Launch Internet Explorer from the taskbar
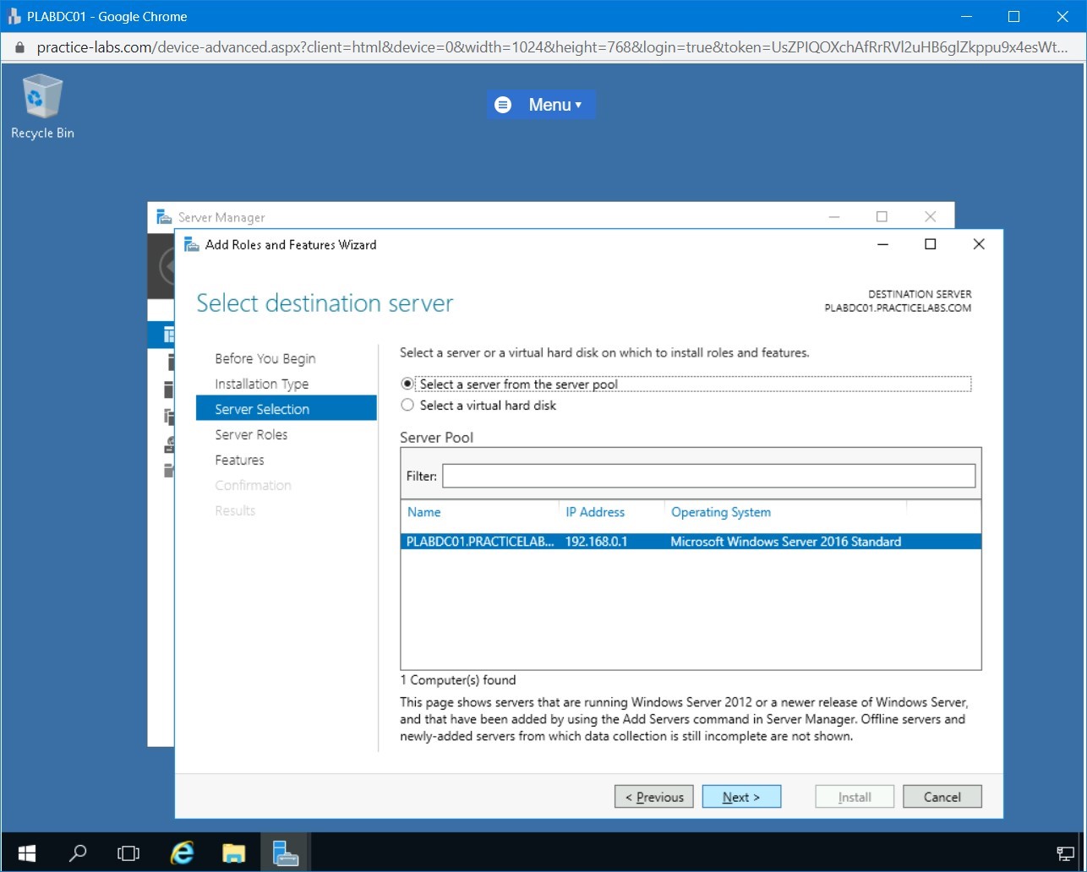This screenshot has width=1087, height=872. [182, 853]
